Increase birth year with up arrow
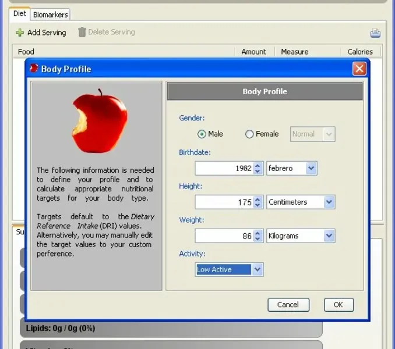This screenshot has height=349, width=395. (x=258, y=166)
